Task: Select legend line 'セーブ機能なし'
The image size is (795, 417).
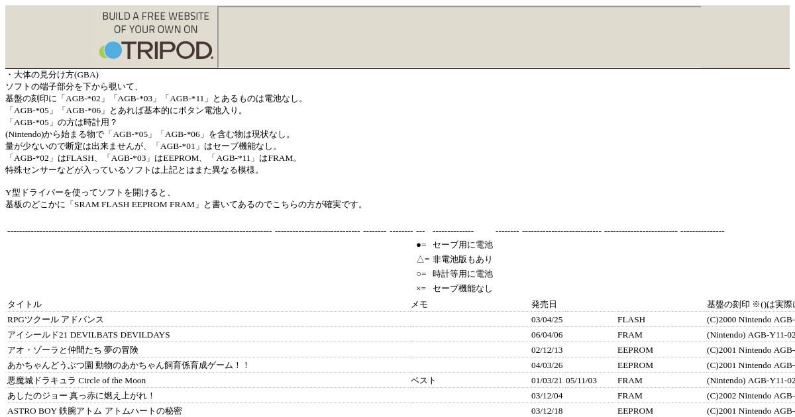Action: (462, 289)
